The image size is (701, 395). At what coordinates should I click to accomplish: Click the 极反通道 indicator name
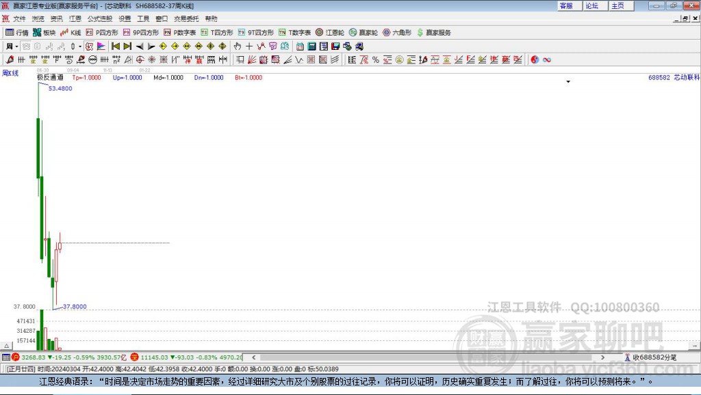(x=50, y=77)
